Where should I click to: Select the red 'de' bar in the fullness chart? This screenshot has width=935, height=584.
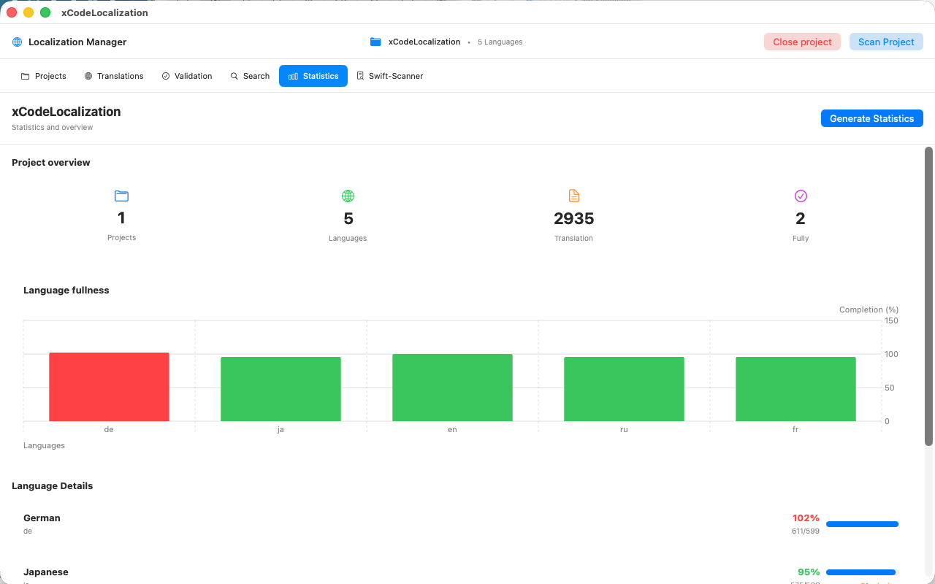coord(109,387)
